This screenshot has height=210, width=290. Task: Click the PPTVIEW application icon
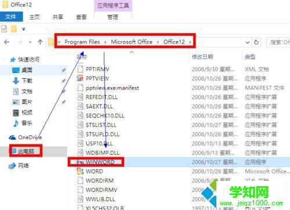(80, 78)
